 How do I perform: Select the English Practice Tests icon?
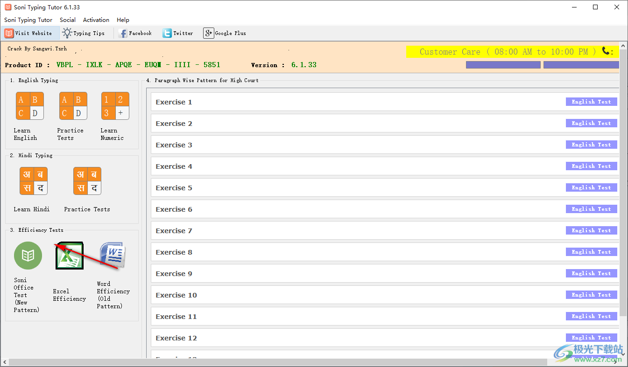(x=73, y=105)
